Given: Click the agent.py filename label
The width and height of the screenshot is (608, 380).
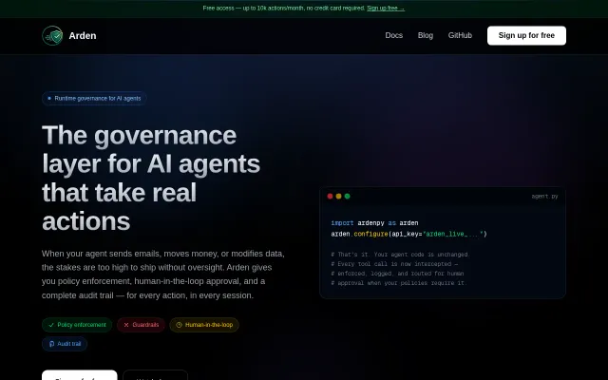Looking at the screenshot, I should point(544,197).
